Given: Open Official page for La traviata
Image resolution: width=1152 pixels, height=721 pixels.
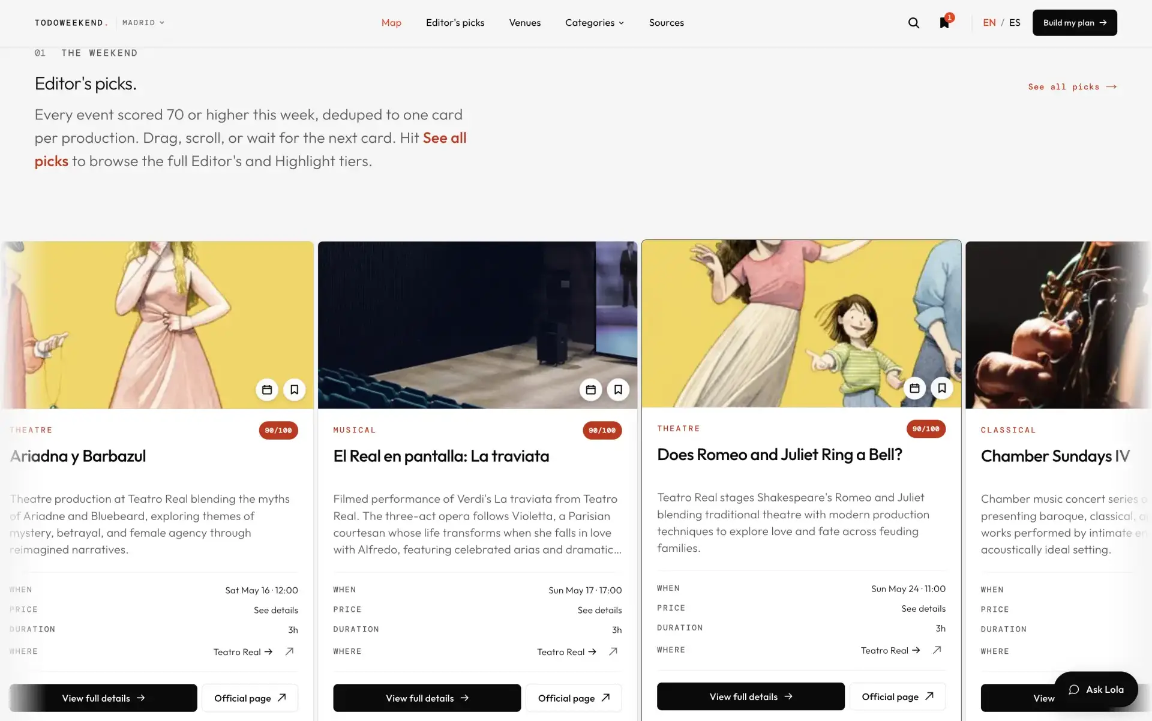Looking at the screenshot, I should pyautogui.click(x=574, y=698).
